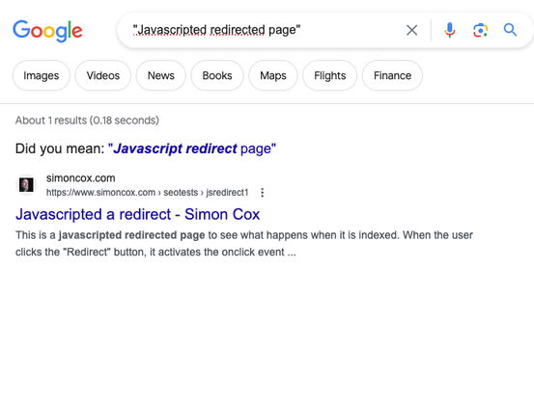The height and width of the screenshot is (402, 534).
Task: Clear the search query with X icon
Action: [x=412, y=30]
